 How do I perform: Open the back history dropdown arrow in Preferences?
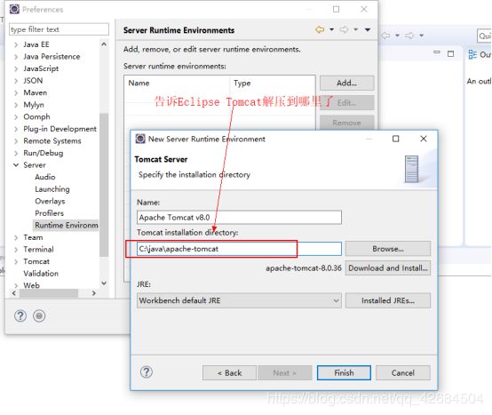[x=331, y=30]
